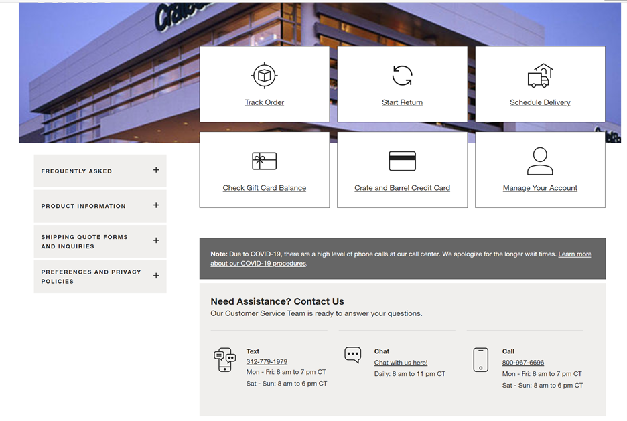
Task: Click the Daily: 8 am to 11 pm CT text
Action: click(409, 374)
